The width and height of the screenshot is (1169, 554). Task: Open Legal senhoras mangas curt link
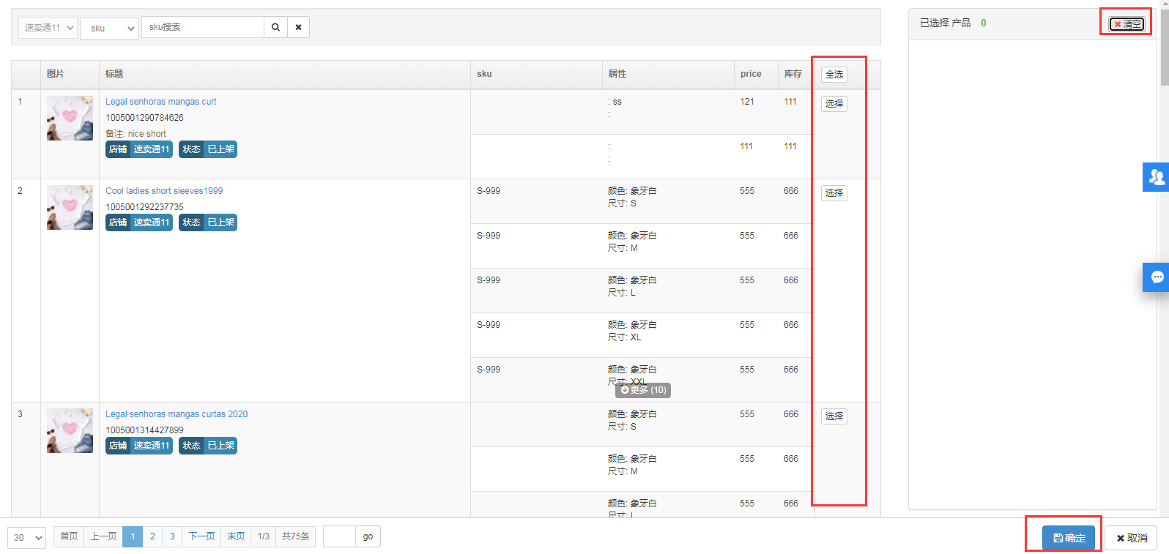click(161, 102)
